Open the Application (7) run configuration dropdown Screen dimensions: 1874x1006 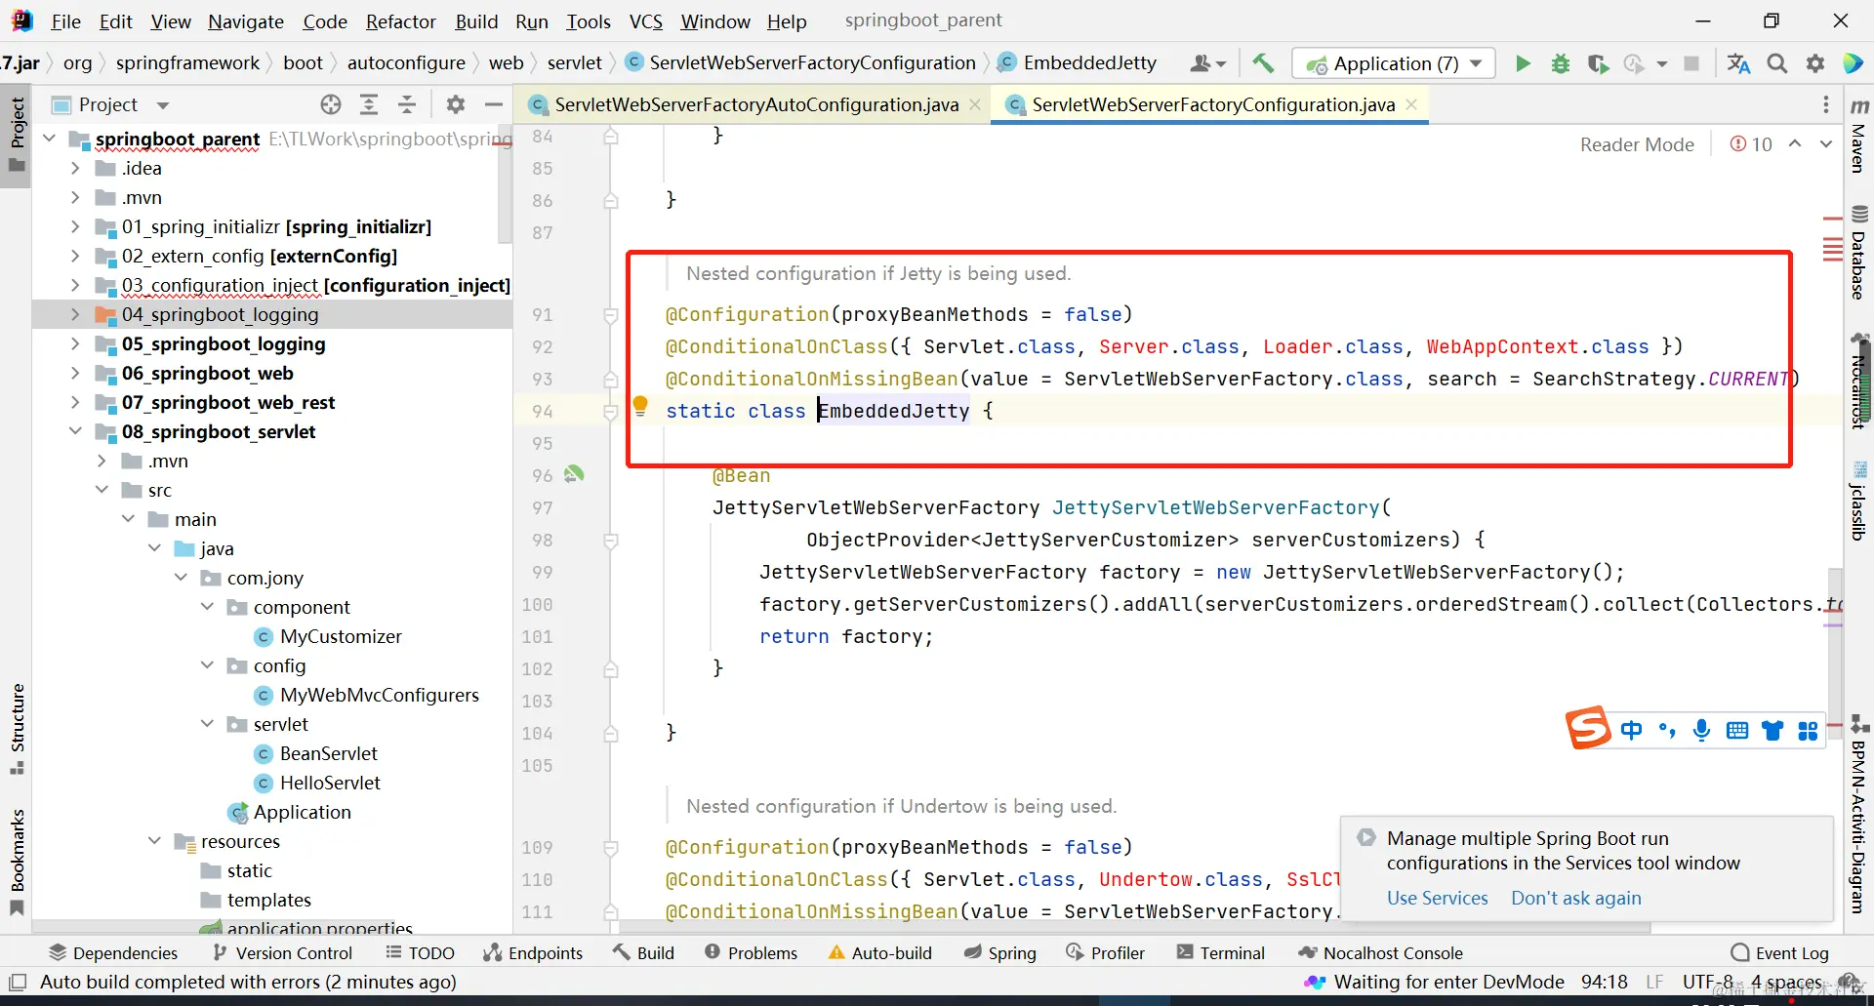point(1394,63)
